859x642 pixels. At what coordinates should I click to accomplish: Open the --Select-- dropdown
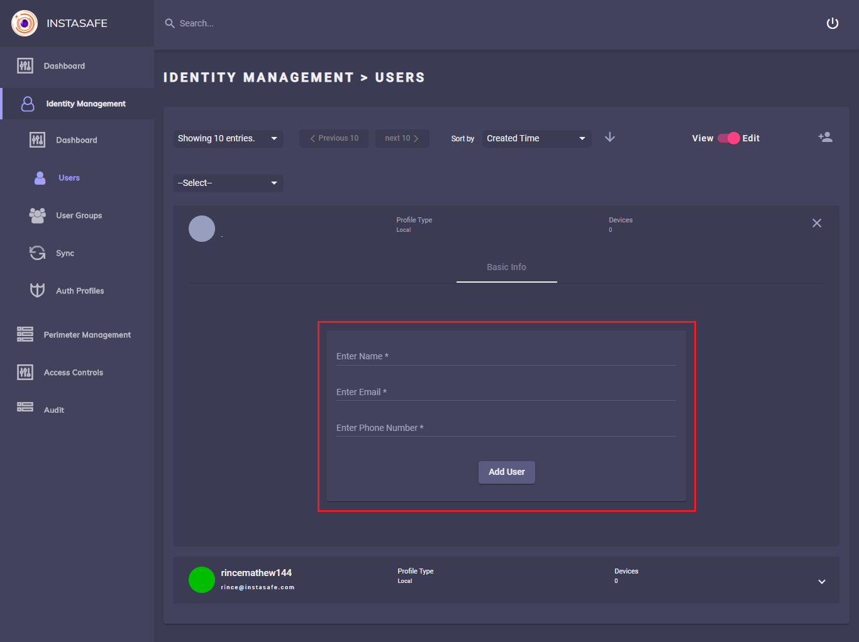click(x=228, y=183)
